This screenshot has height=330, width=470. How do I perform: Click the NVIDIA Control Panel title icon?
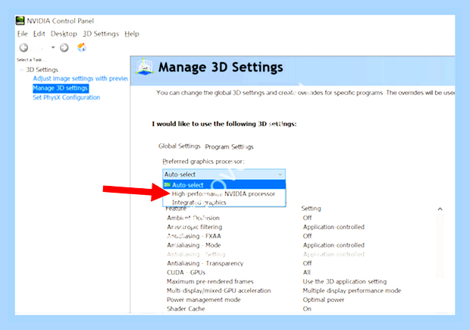coord(20,20)
